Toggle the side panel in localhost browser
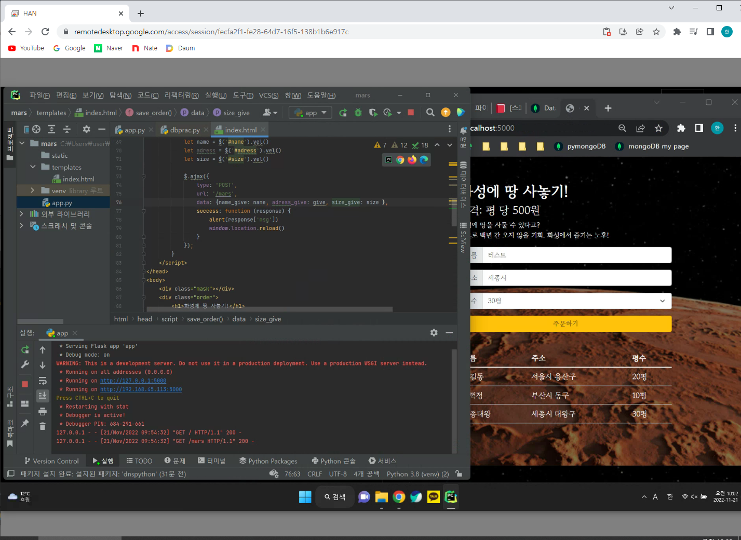741x540 pixels. pyautogui.click(x=699, y=128)
